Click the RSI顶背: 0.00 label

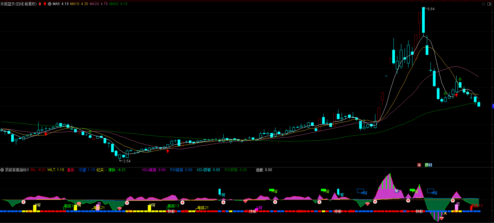tap(236, 170)
